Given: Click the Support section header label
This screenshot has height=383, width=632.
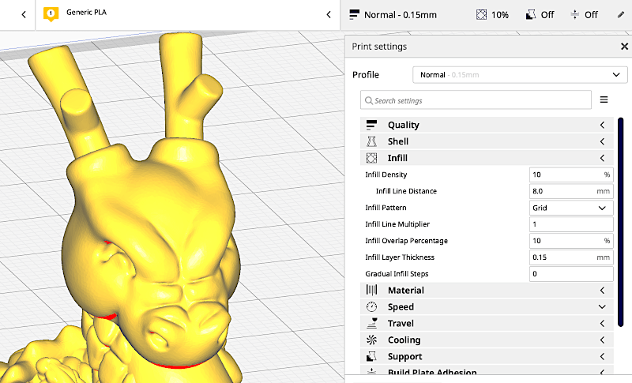Looking at the screenshot, I should 405,356.
